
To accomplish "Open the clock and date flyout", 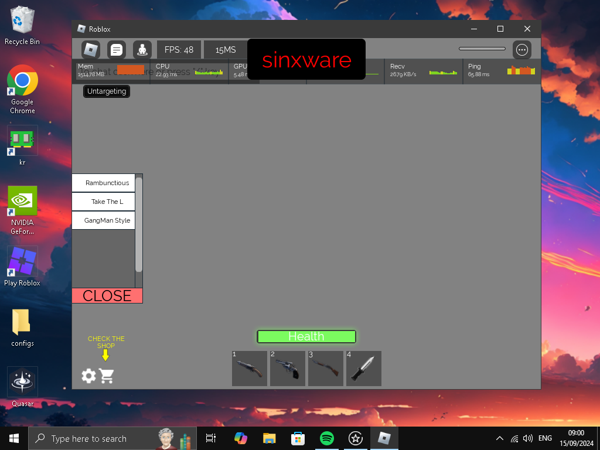I will point(577,438).
